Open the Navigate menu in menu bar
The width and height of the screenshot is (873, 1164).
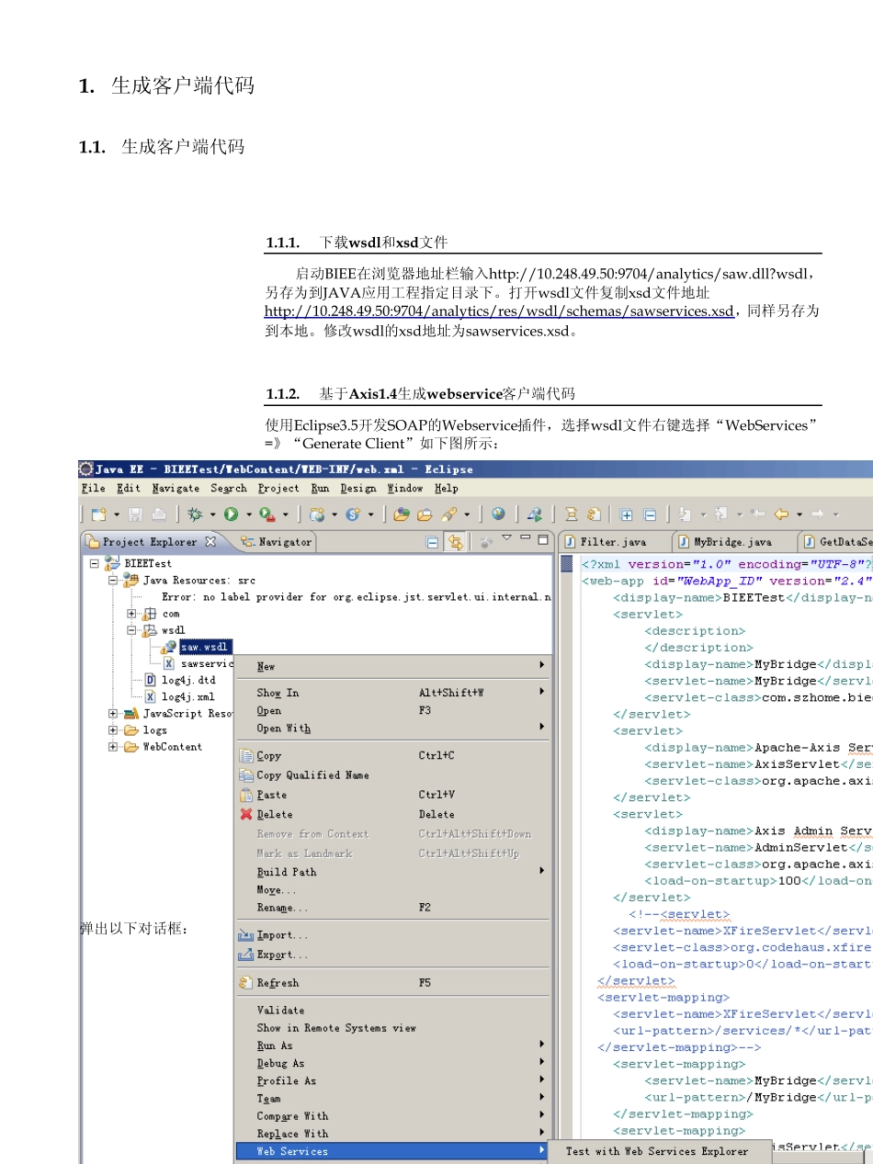pyautogui.click(x=176, y=488)
